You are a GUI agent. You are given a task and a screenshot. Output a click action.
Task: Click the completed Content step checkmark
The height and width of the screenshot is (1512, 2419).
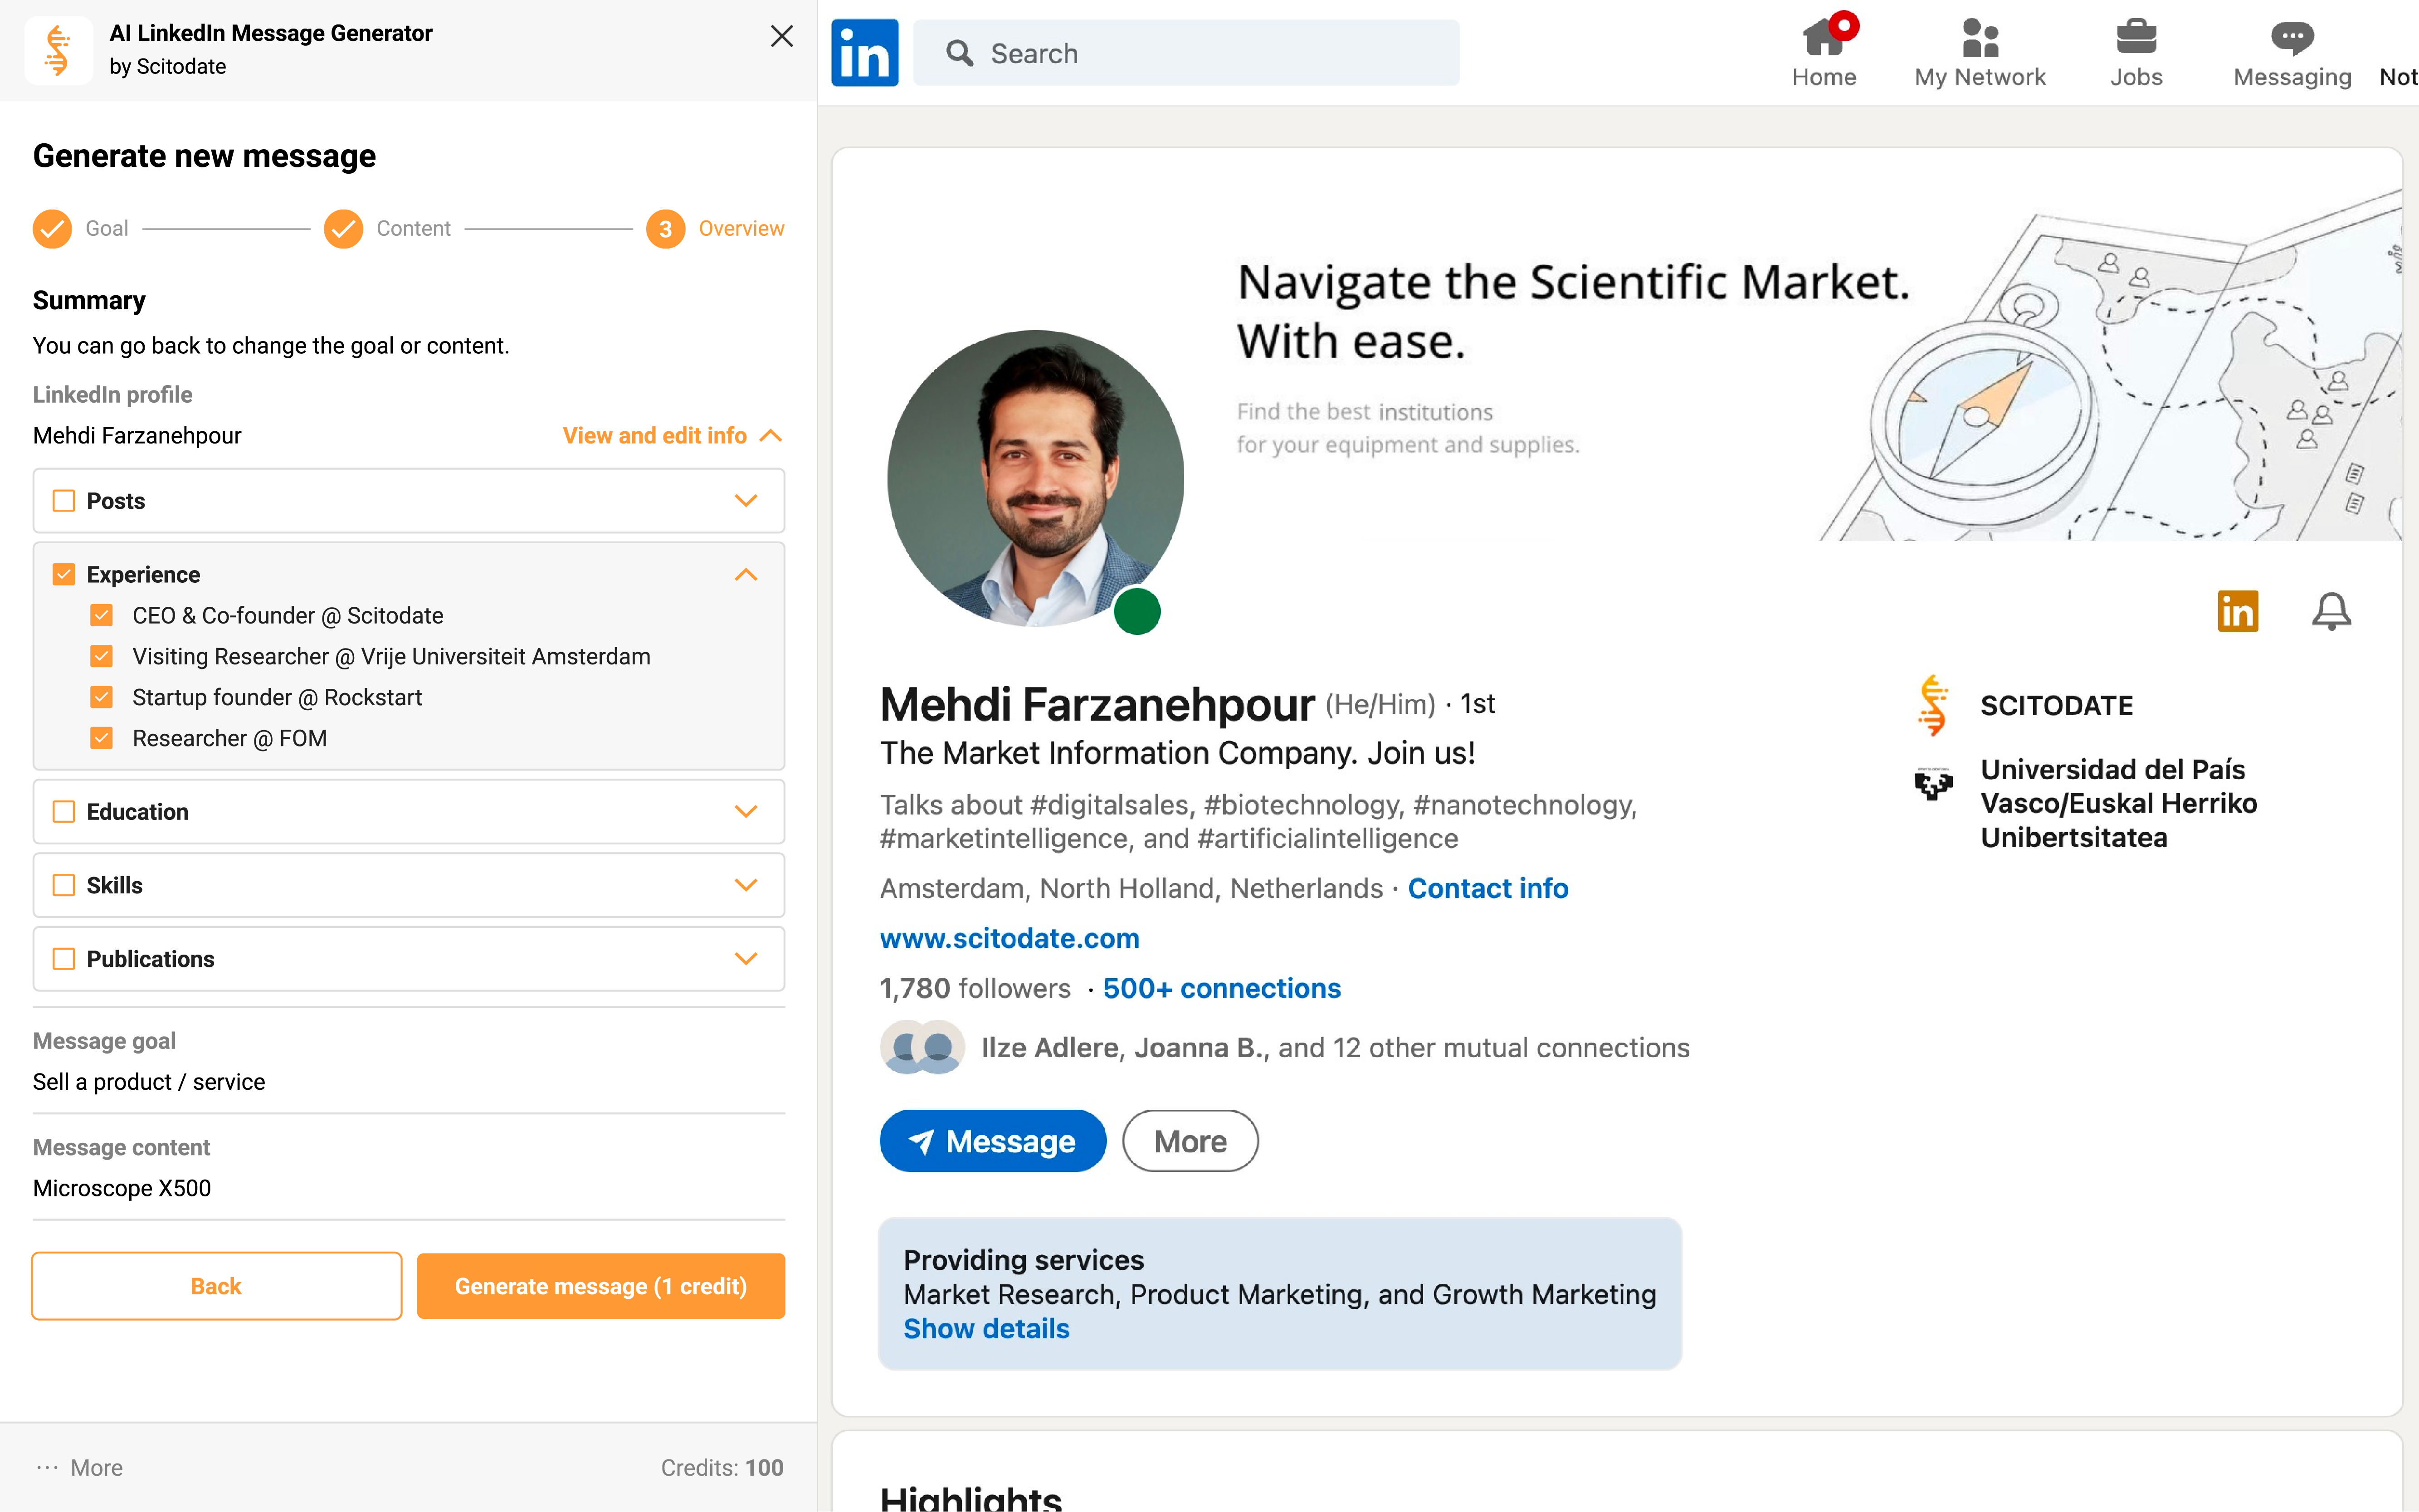tap(343, 229)
